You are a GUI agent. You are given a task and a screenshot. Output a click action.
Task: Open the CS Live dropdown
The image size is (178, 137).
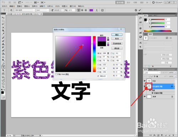pyautogui.click(x=157, y=2)
